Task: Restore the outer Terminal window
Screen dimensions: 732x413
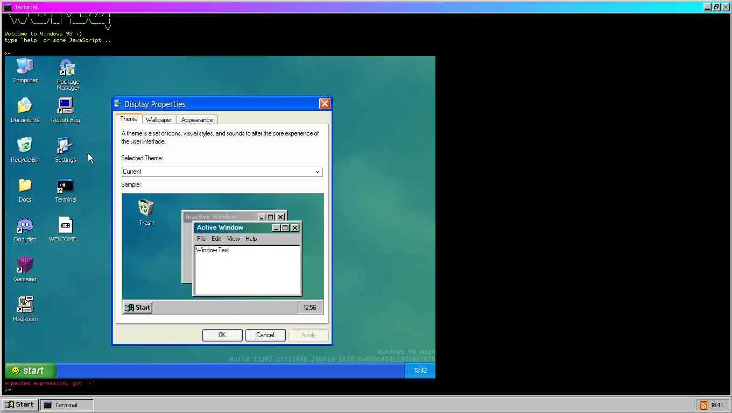Action: 716,7
